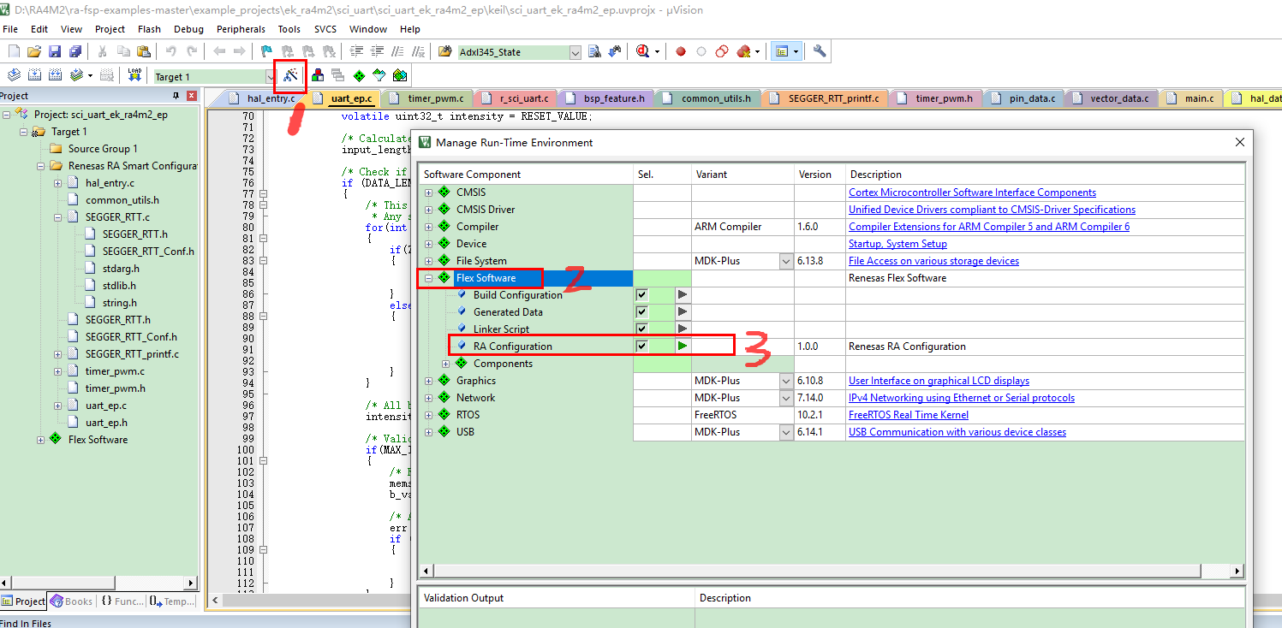The height and width of the screenshot is (628, 1282).
Task: Click the Translate current file icon
Action: (x=14, y=75)
